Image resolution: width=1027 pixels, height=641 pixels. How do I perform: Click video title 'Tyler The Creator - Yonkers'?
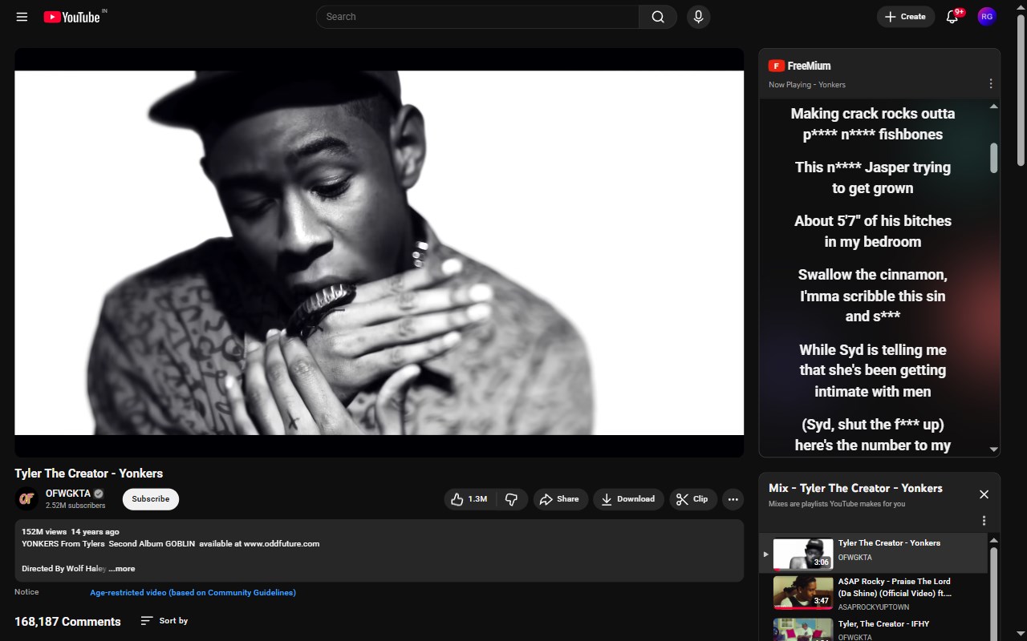(x=88, y=474)
